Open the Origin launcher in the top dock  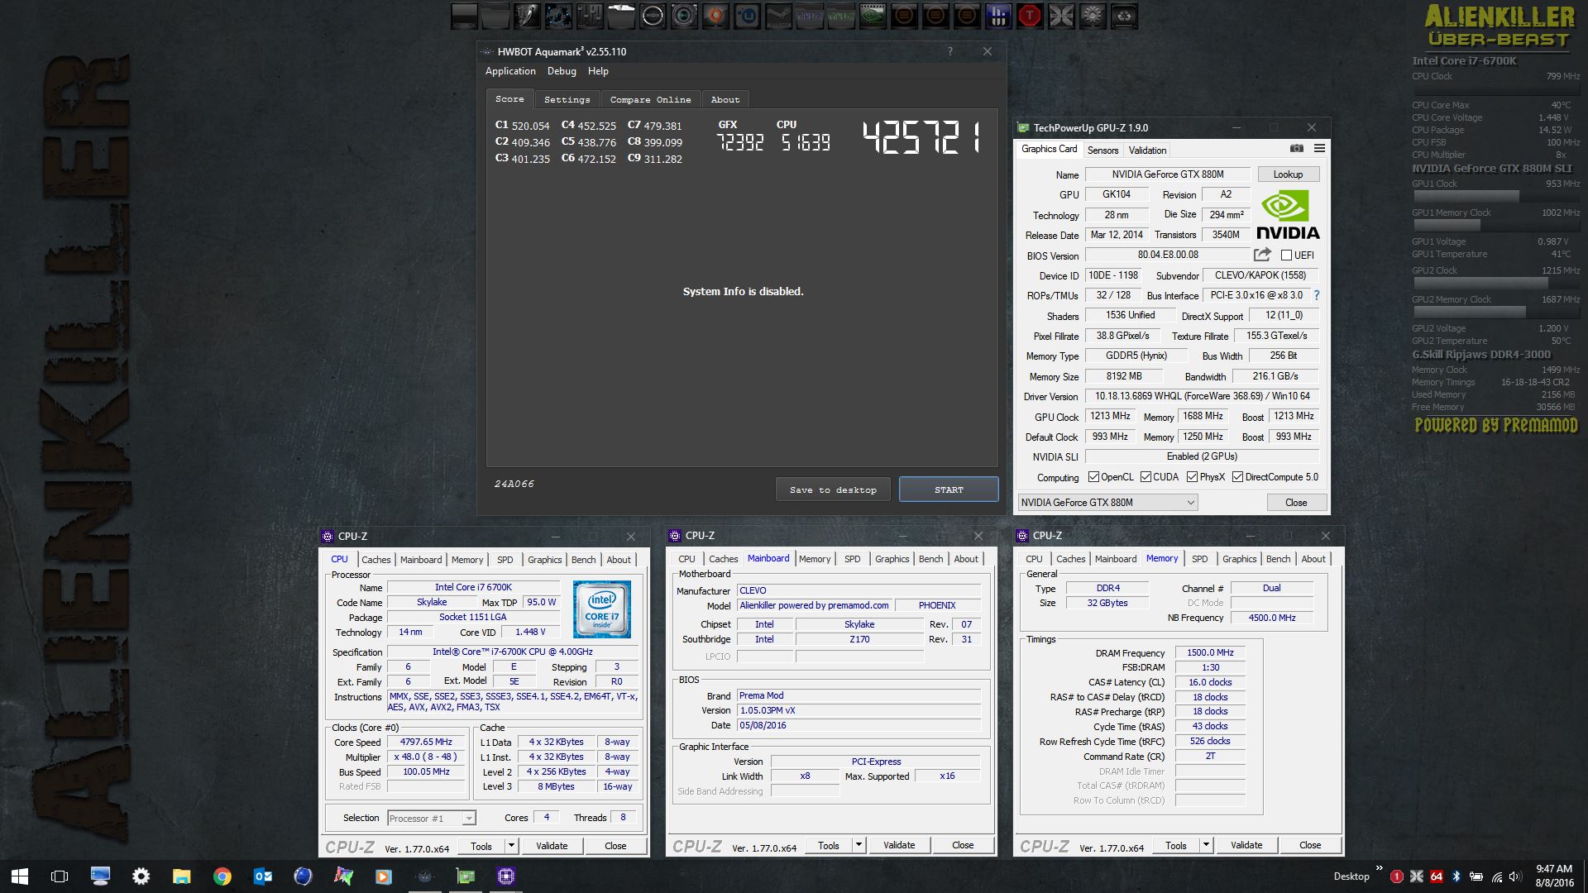point(715,16)
